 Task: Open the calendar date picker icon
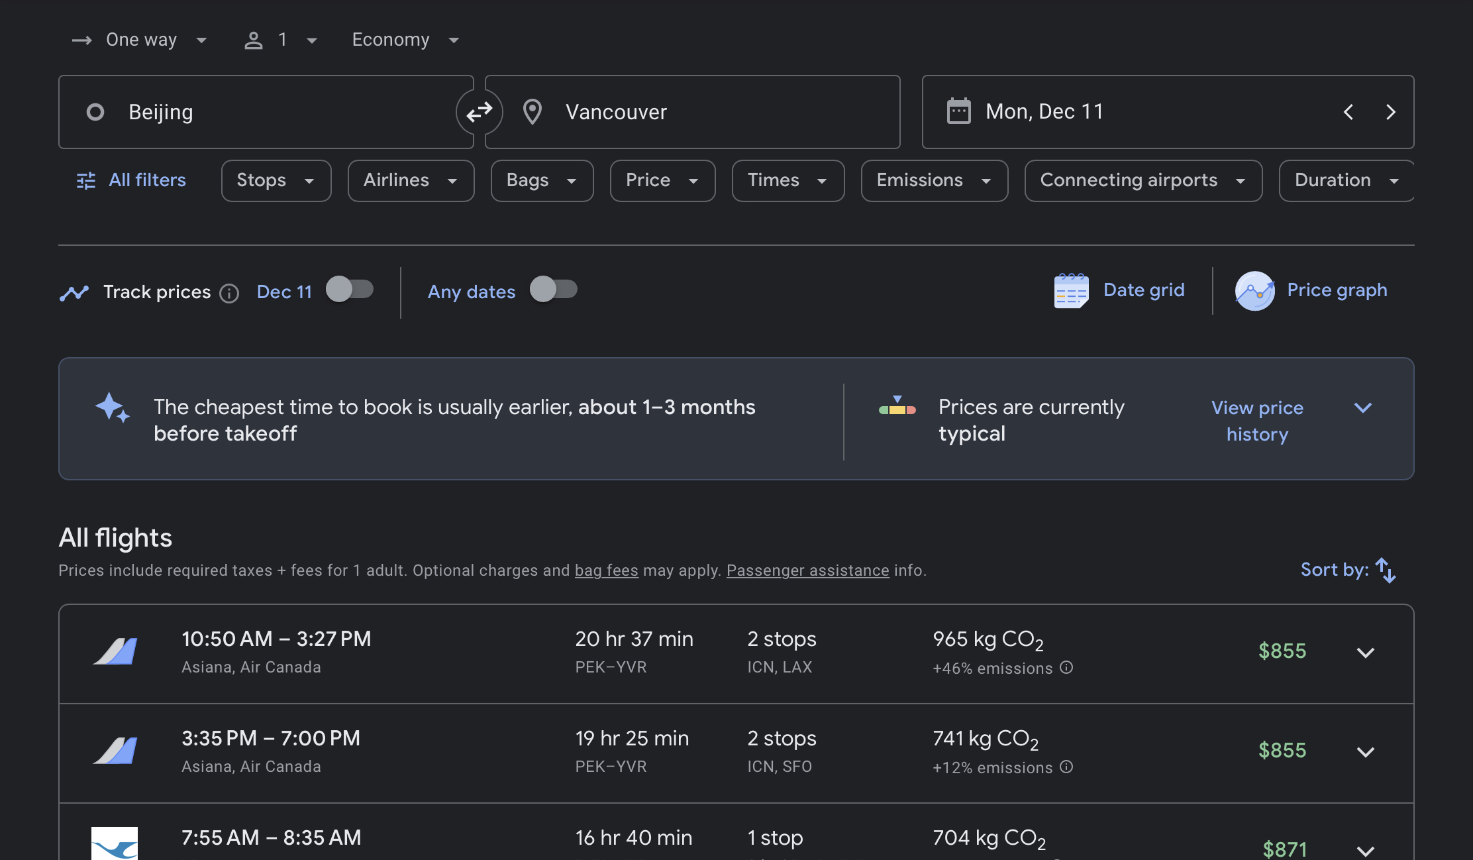coord(958,111)
